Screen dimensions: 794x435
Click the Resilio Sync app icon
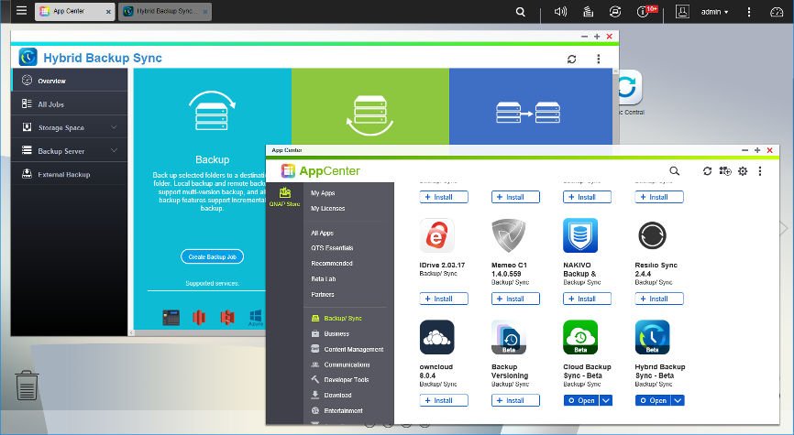click(652, 235)
